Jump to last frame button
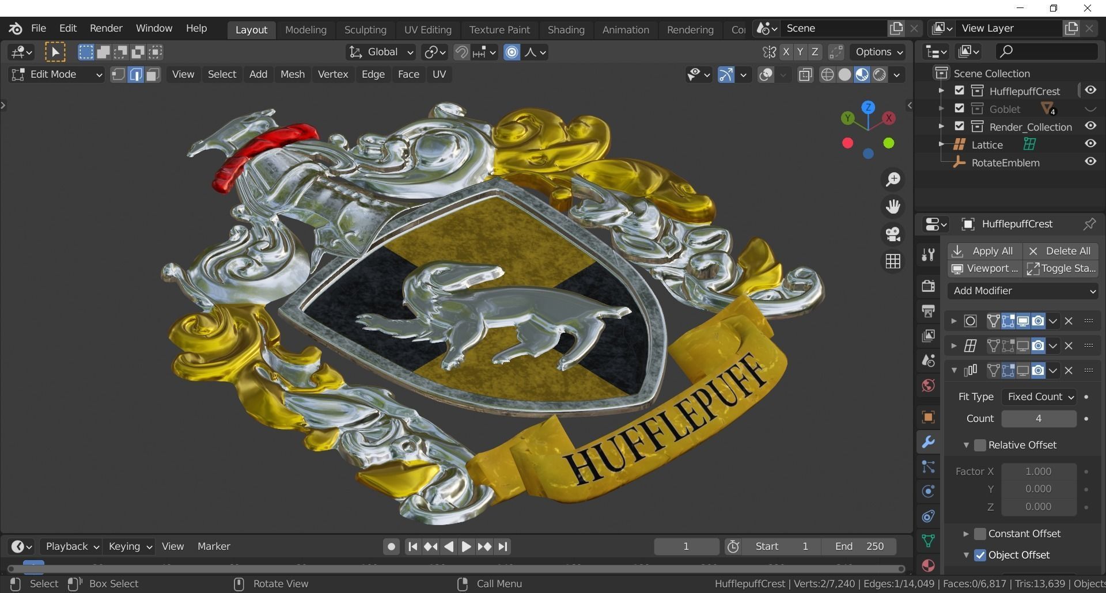 (502, 546)
